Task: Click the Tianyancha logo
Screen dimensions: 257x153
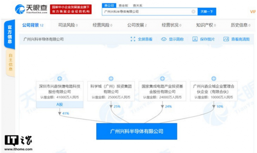Action: 31,9
